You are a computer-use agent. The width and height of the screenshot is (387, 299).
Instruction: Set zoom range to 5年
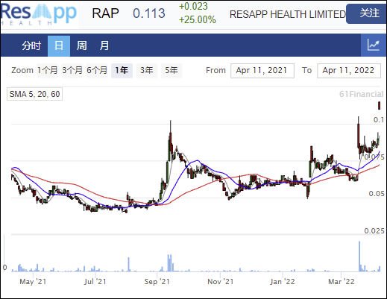(x=172, y=70)
